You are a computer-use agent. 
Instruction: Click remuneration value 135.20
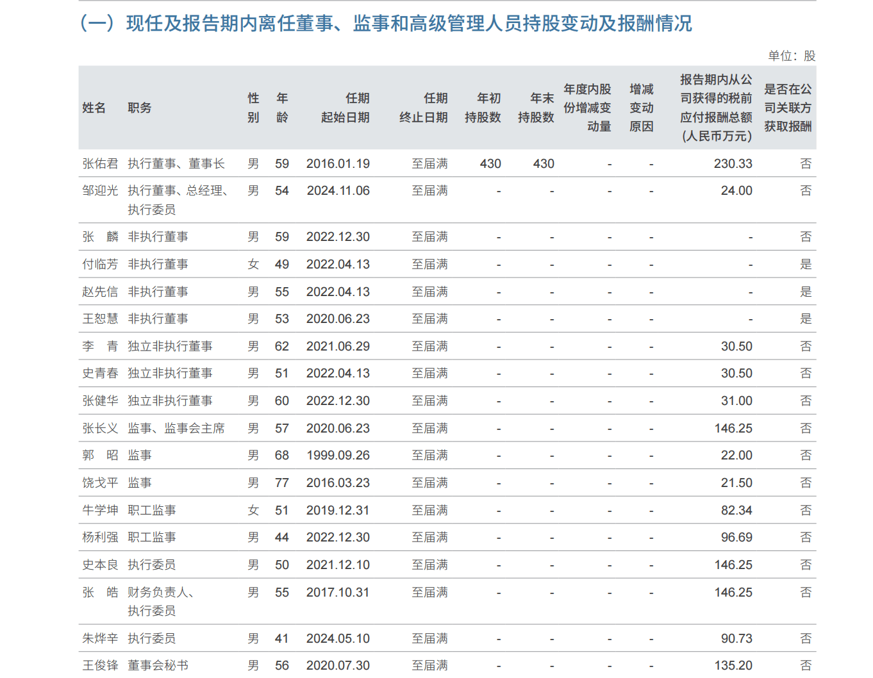[733, 665]
